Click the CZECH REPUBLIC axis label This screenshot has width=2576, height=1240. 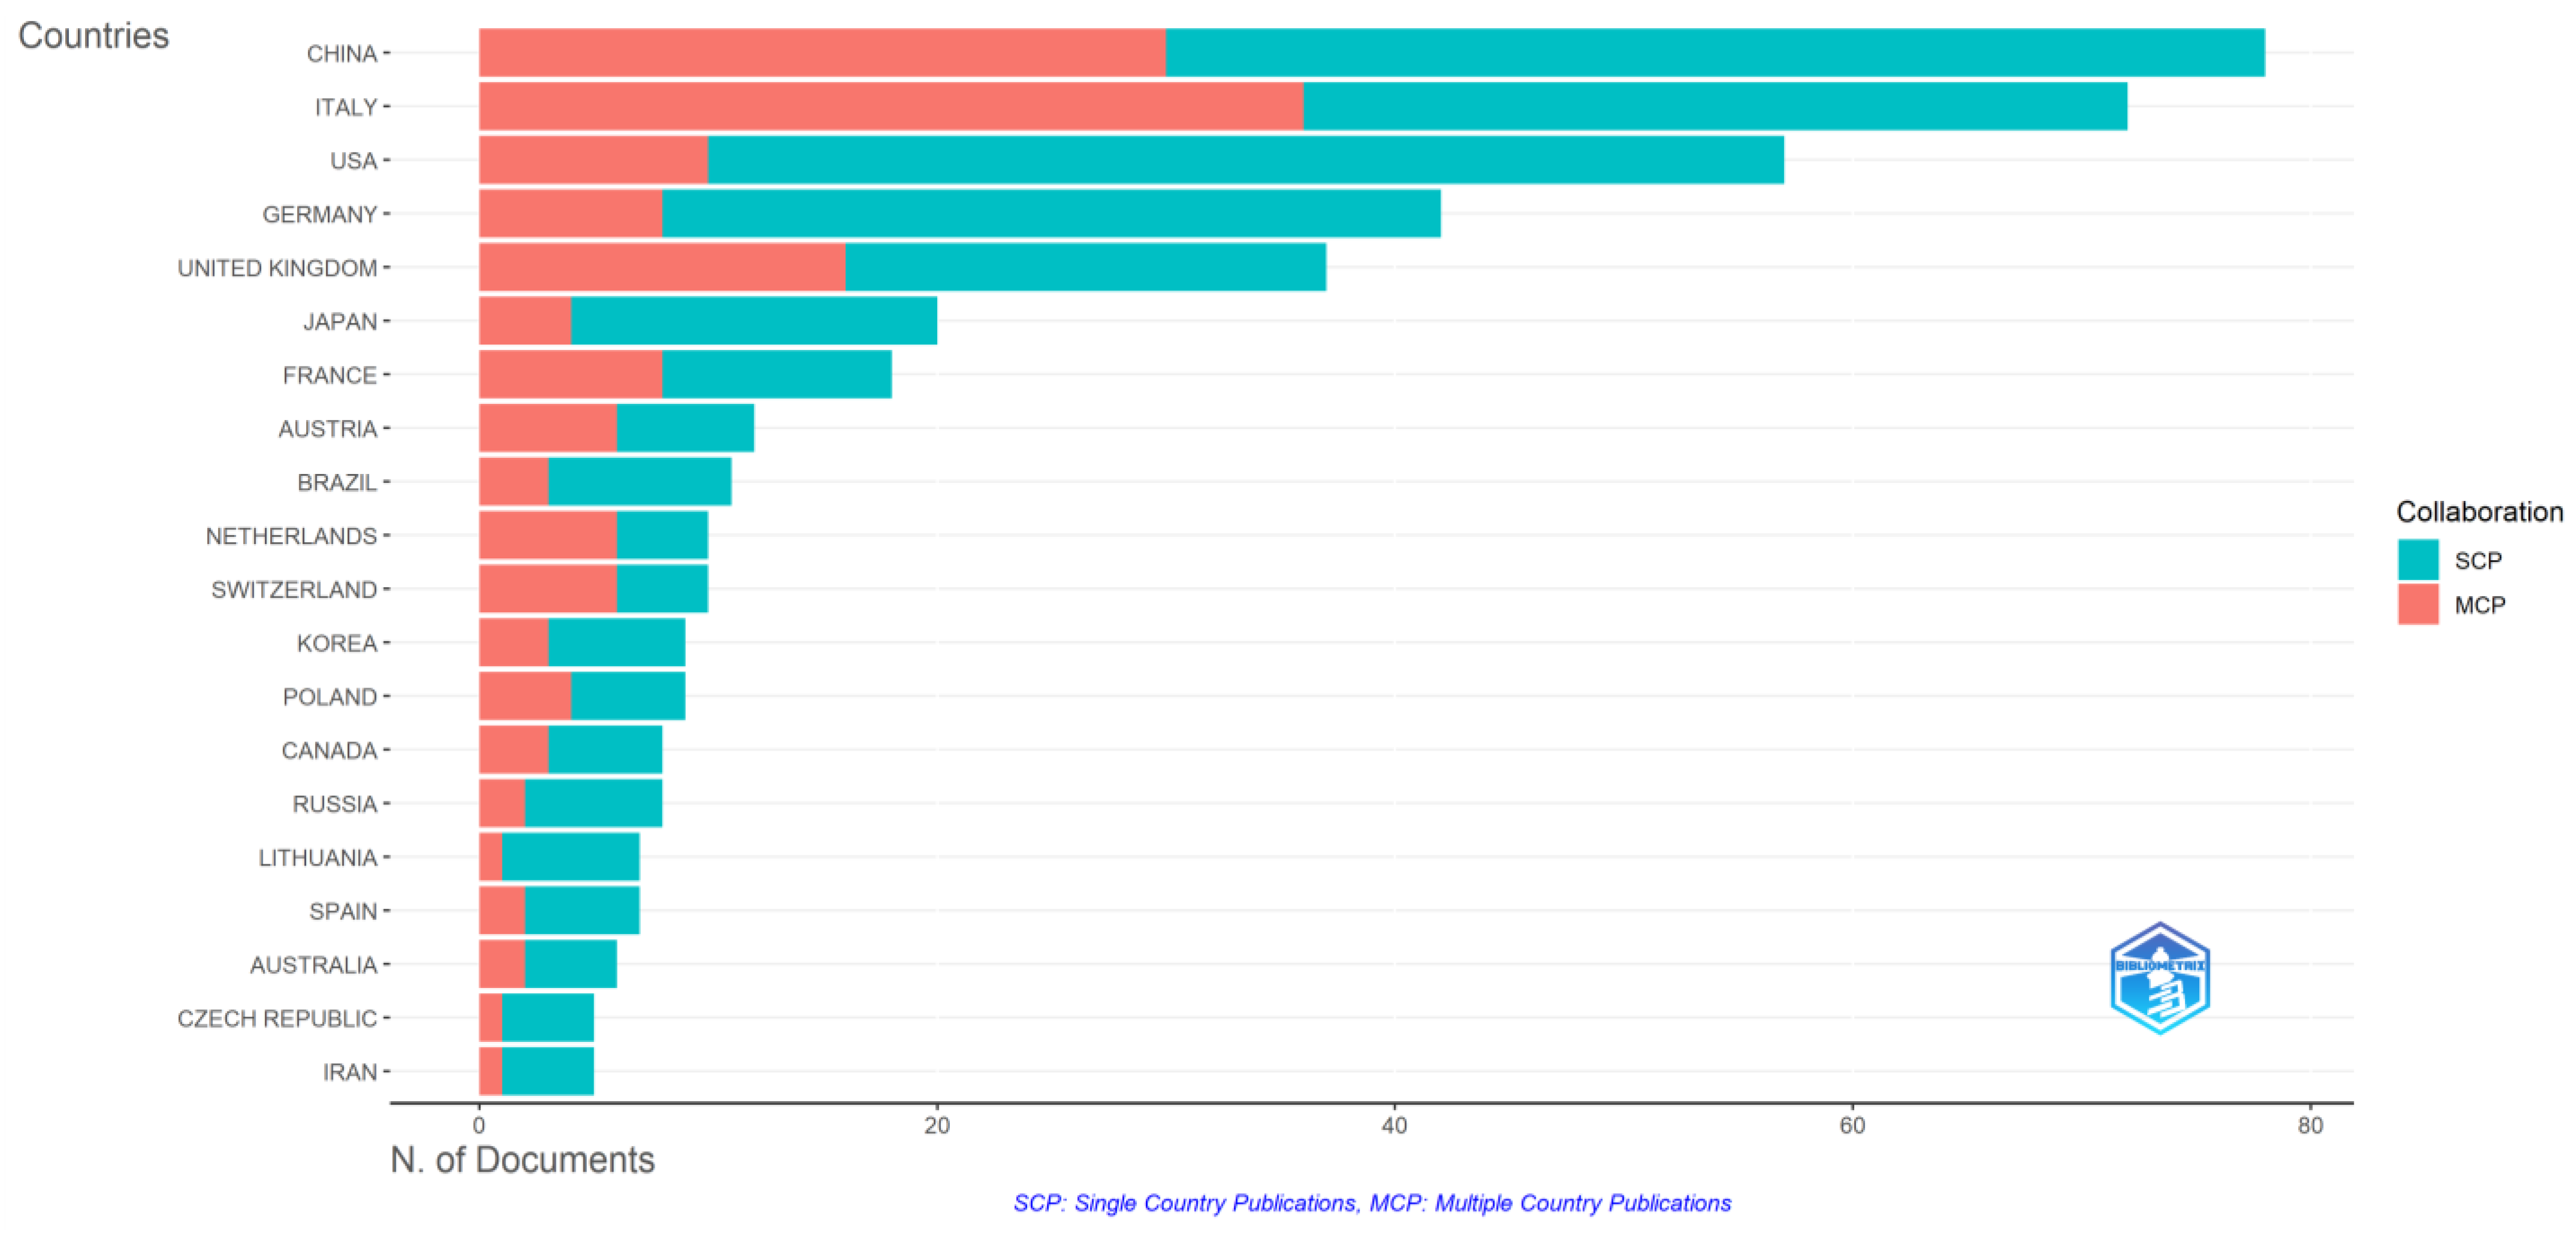pos(277,1018)
